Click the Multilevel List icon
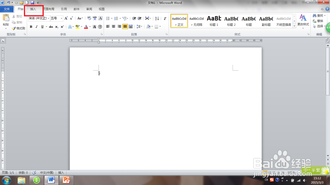The width and height of the screenshot is (330, 185). (124, 18)
